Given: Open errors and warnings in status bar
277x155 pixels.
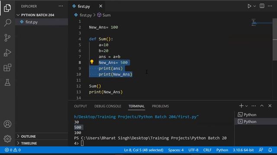Looking at the screenshot, I should click(13, 150).
